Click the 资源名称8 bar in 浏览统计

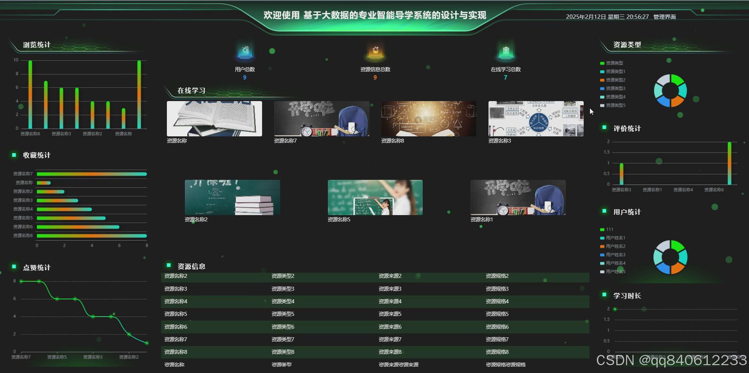point(30,94)
